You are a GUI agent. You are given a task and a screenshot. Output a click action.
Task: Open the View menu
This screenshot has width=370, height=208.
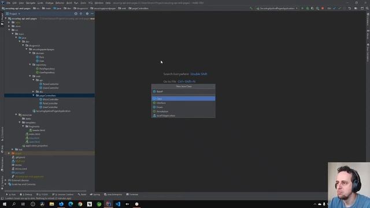click(x=21, y=3)
